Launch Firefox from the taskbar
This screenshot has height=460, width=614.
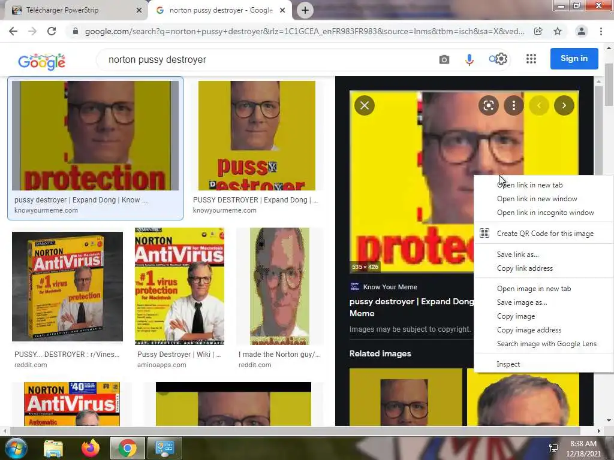91,448
